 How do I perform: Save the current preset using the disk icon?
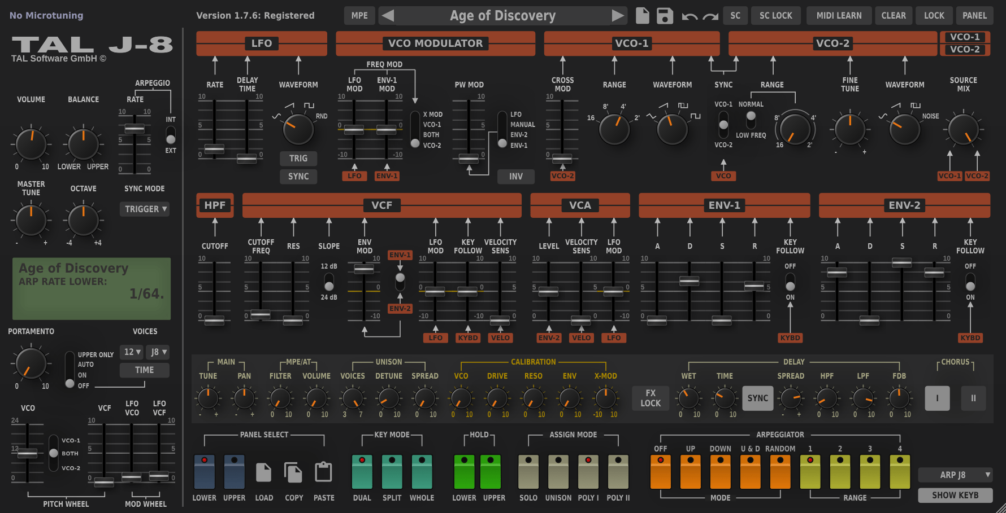(665, 15)
